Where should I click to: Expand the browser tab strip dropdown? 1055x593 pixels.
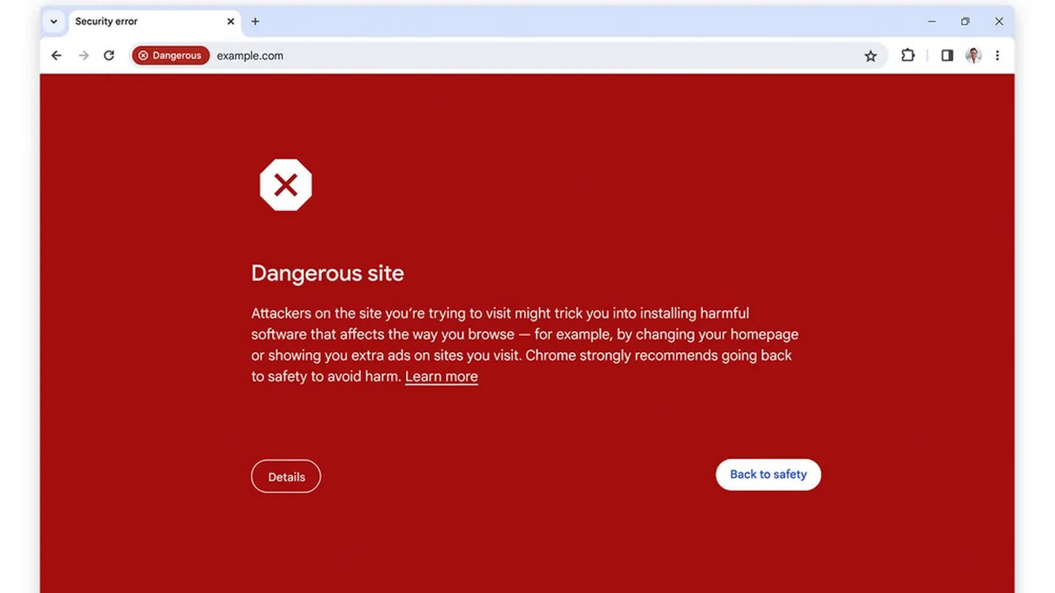point(54,20)
